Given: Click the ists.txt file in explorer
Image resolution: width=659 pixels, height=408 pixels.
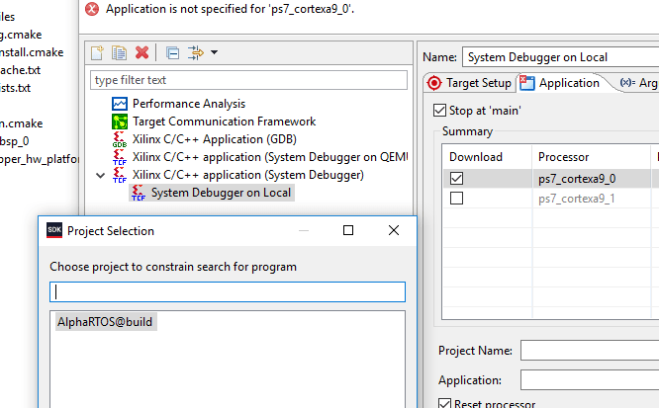Looking at the screenshot, I should 15,88.
